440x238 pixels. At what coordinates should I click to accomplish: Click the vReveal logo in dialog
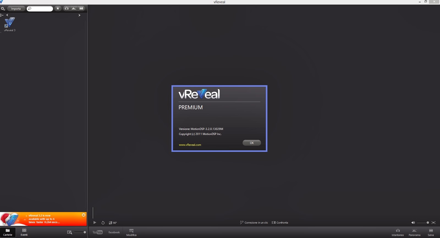pyautogui.click(x=199, y=94)
